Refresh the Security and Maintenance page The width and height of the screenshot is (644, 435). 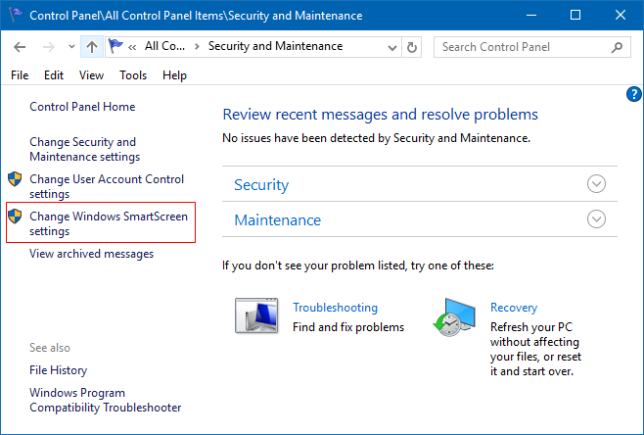point(411,47)
